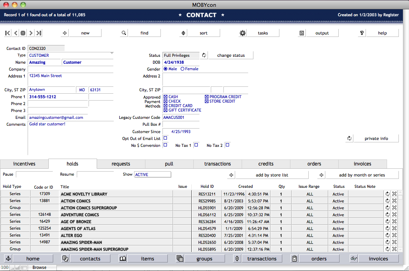Click the gear icon beside tasks

tap(242, 33)
